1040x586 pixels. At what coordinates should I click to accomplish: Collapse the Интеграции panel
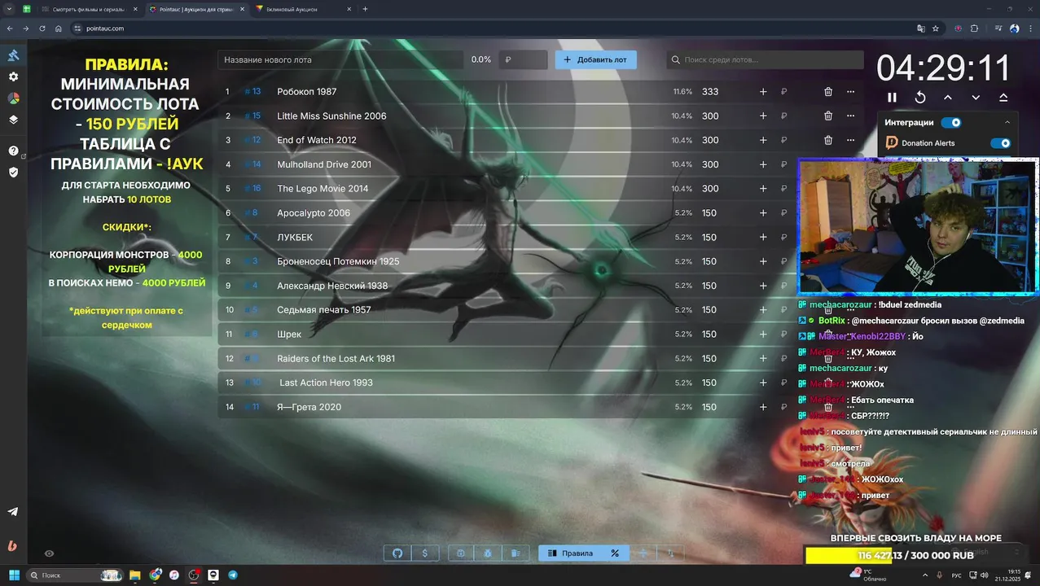(1007, 122)
